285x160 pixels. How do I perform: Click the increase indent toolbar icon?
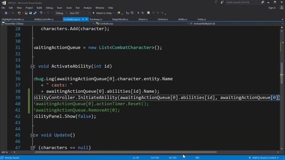tap(142, 13)
